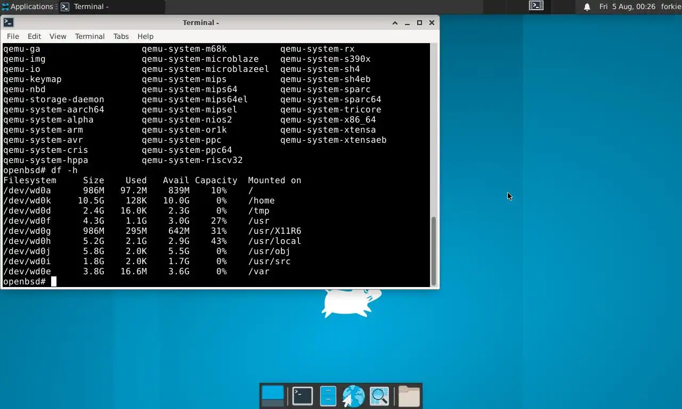Click '/dev/wd0h' in the df output

27,241
